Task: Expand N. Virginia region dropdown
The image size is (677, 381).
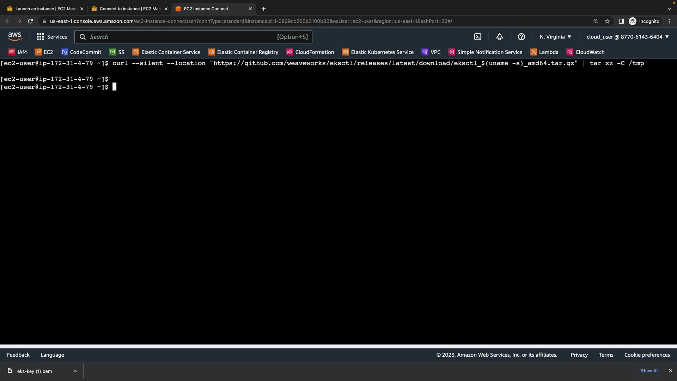Action: click(x=555, y=37)
